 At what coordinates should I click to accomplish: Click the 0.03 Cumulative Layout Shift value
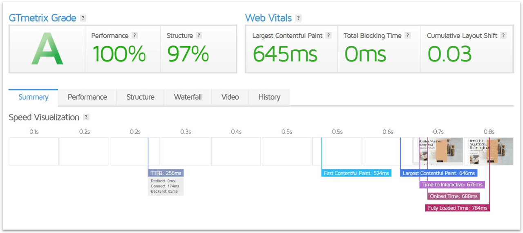[449, 54]
